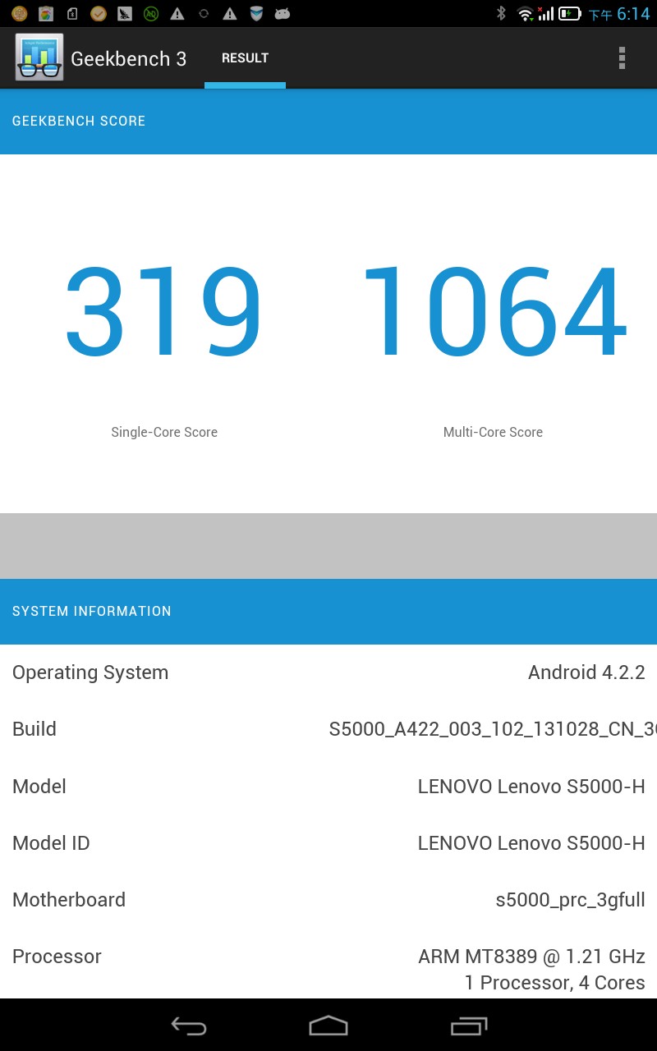Tap the Model ID row label
Viewport: 657px width, 1051px height.
click(x=51, y=842)
